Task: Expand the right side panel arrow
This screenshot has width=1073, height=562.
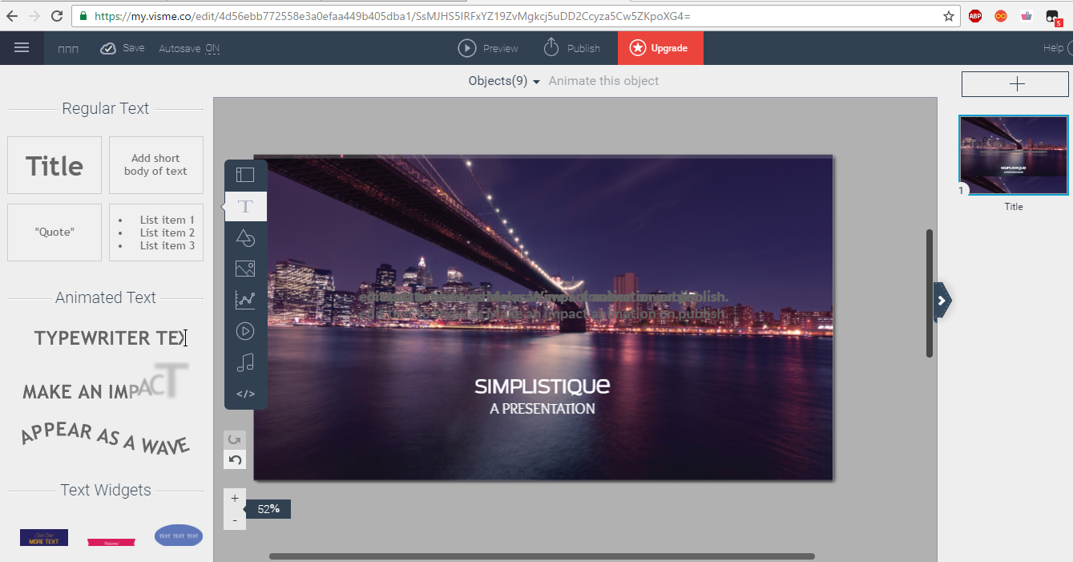Action: 942,301
